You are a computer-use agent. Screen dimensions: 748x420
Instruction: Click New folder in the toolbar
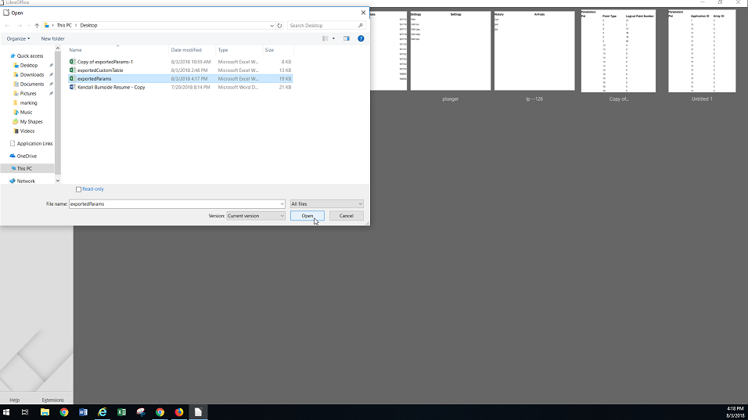(x=52, y=38)
